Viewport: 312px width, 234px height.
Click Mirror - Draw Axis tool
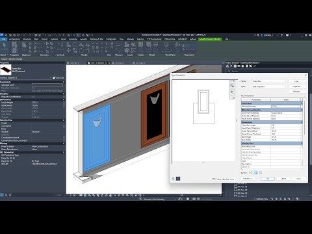point(88,45)
